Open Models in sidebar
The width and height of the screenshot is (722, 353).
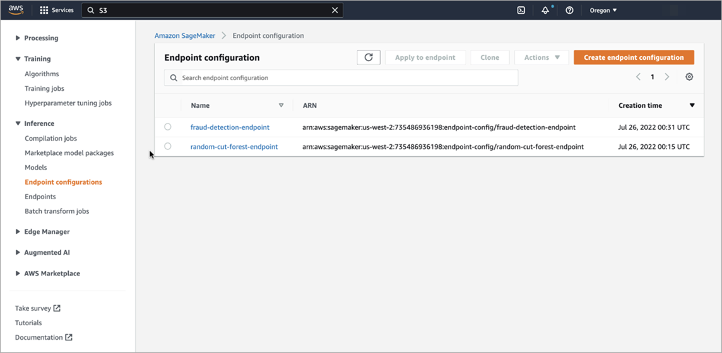click(36, 168)
